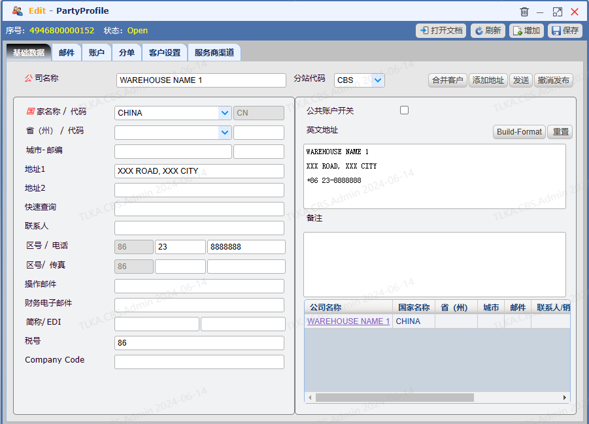Switch to the 基础数据 tab
This screenshot has height=424, width=589.
(x=29, y=52)
